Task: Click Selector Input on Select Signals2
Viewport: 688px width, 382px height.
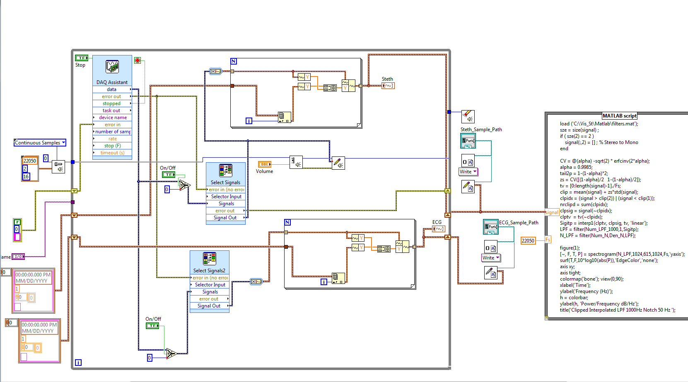Action: click(210, 285)
